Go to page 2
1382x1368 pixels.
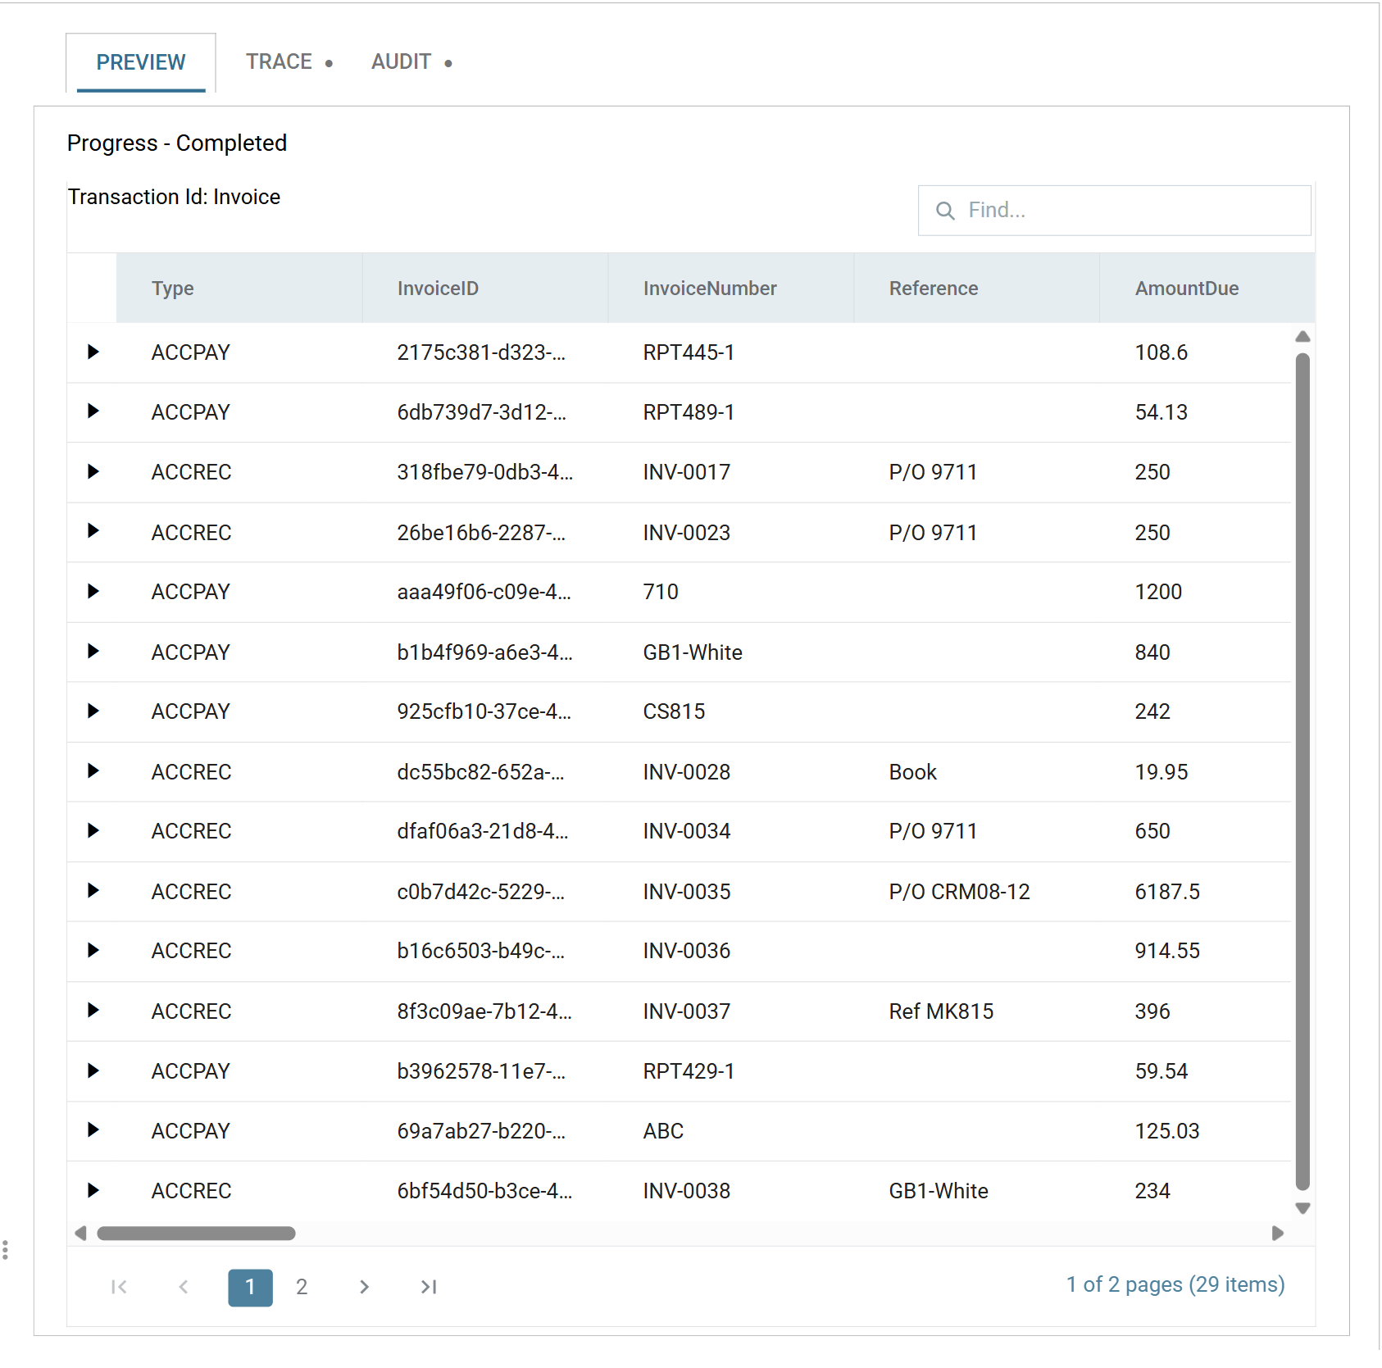[302, 1287]
